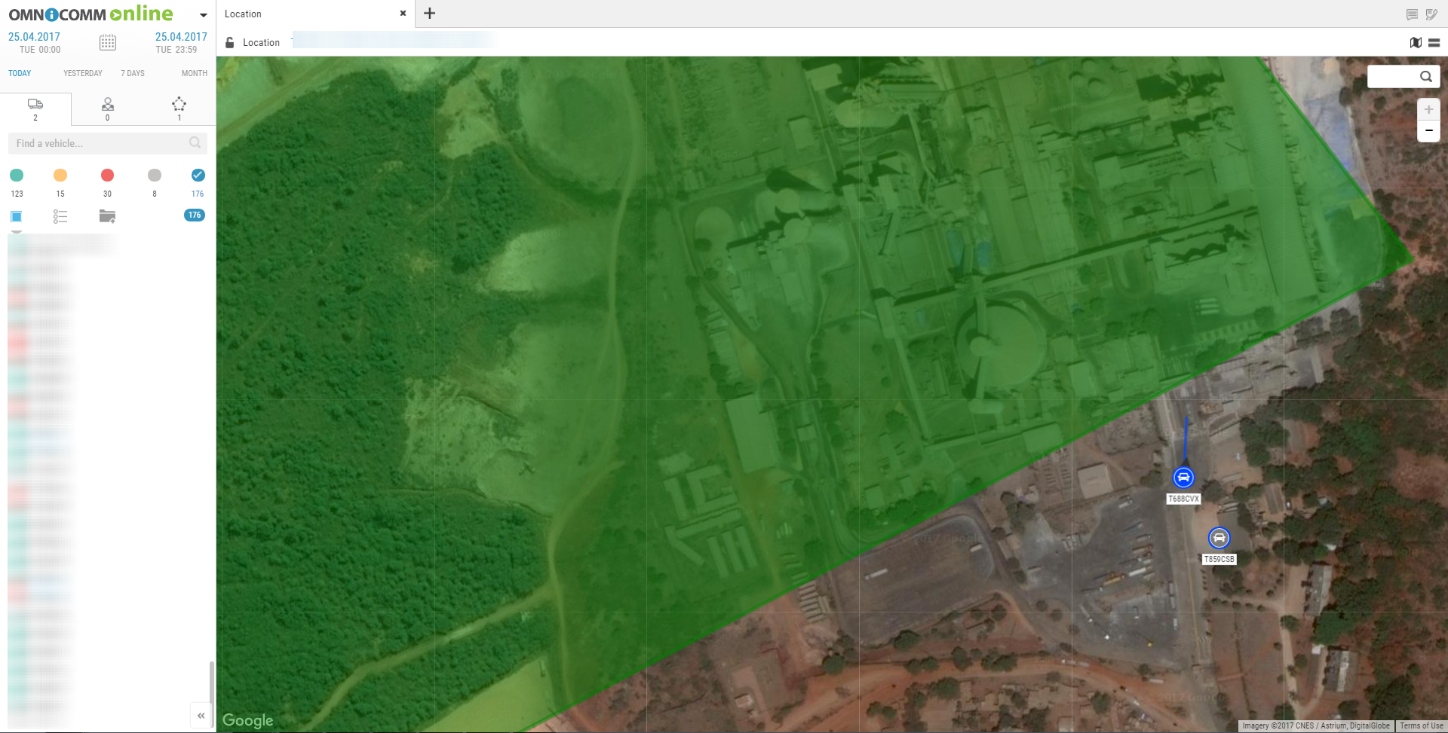Select the YESTERDAY period
Screen dimensions: 1448x733
[x=83, y=73]
